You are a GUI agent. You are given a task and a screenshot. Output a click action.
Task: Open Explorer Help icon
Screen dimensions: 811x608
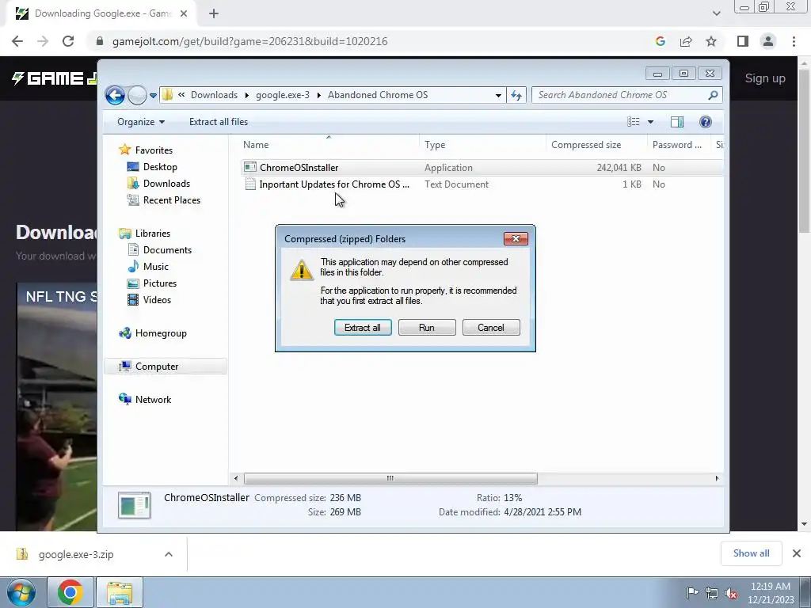tap(706, 121)
